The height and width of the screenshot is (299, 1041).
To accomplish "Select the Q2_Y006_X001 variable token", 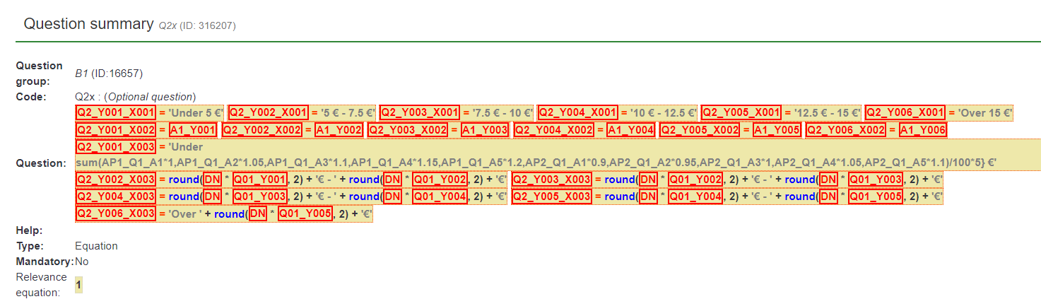I will [x=905, y=112].
